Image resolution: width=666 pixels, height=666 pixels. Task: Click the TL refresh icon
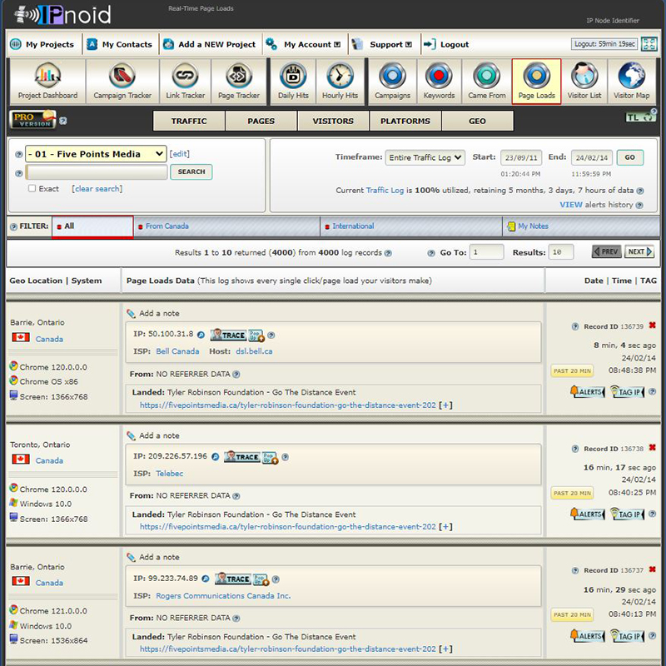tap(640, 117)
